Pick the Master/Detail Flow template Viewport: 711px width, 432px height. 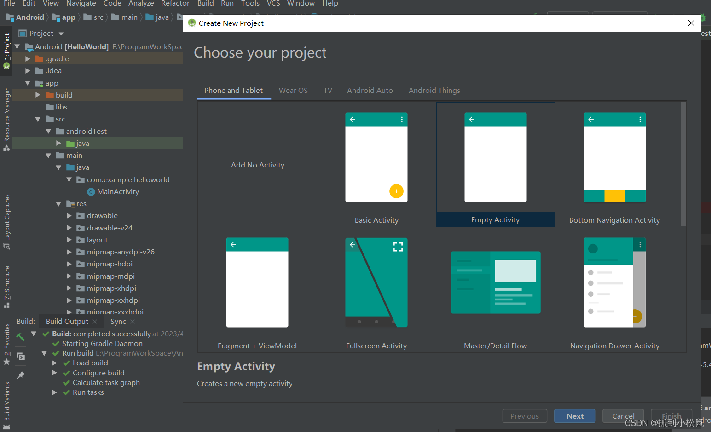click(496, 282)
